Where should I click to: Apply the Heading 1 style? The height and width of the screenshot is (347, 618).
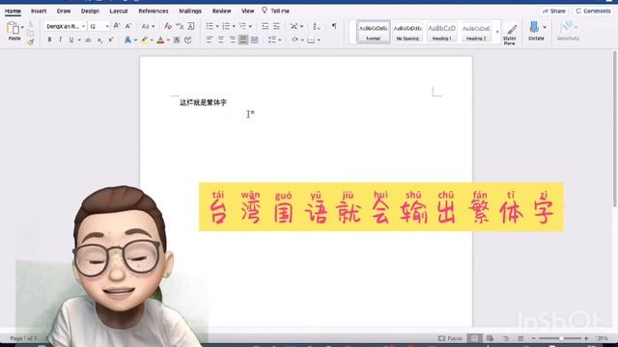[x=441, y=32]
